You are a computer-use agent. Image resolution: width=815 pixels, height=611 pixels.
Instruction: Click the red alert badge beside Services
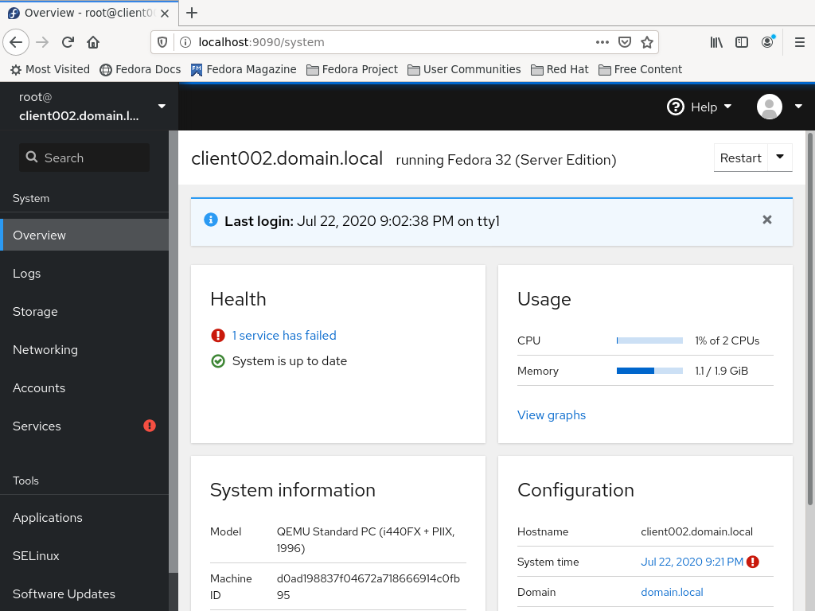(150, 426)
